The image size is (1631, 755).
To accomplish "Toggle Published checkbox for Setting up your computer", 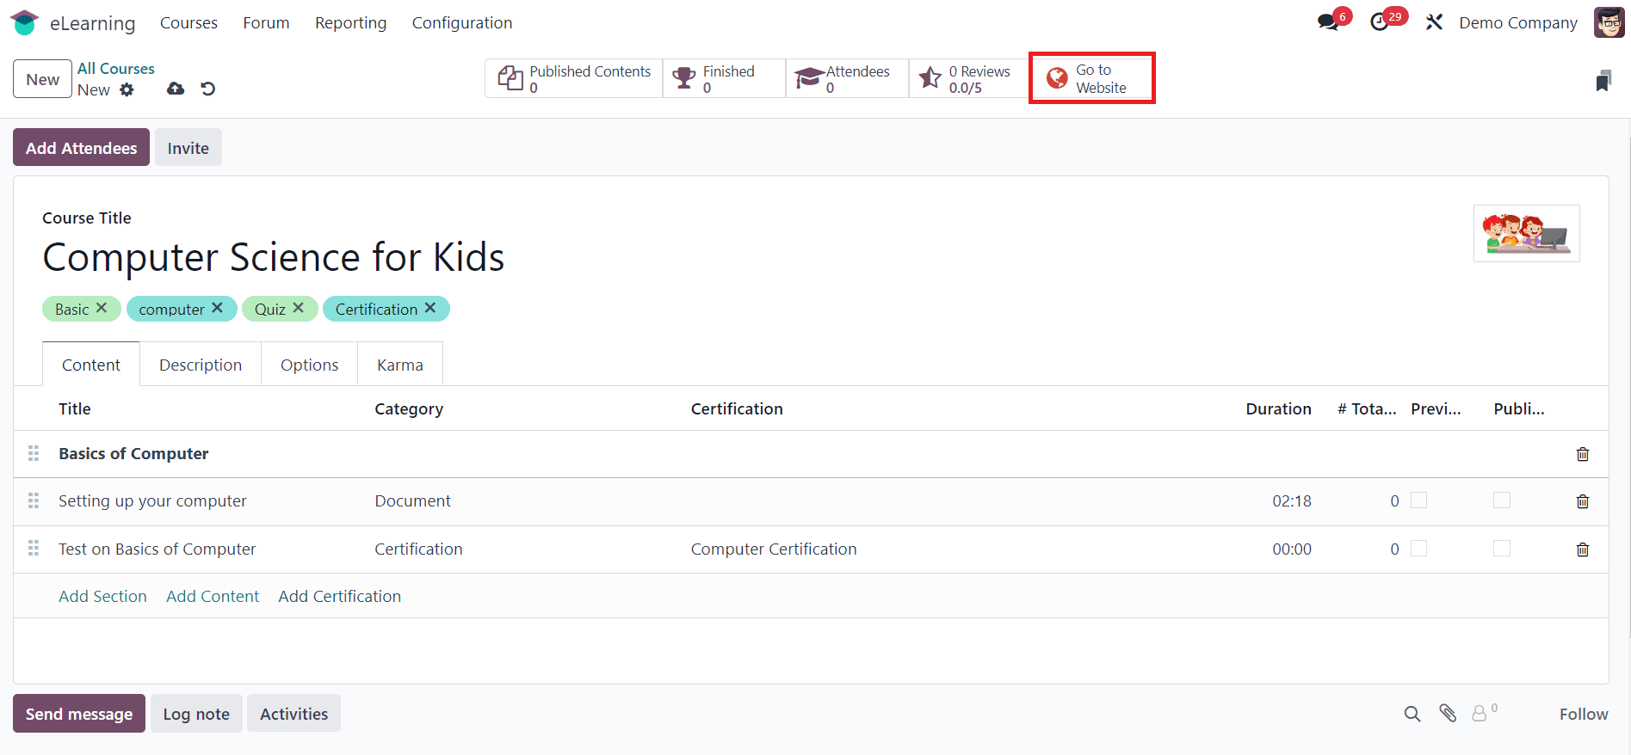I will pos(1501,500).
